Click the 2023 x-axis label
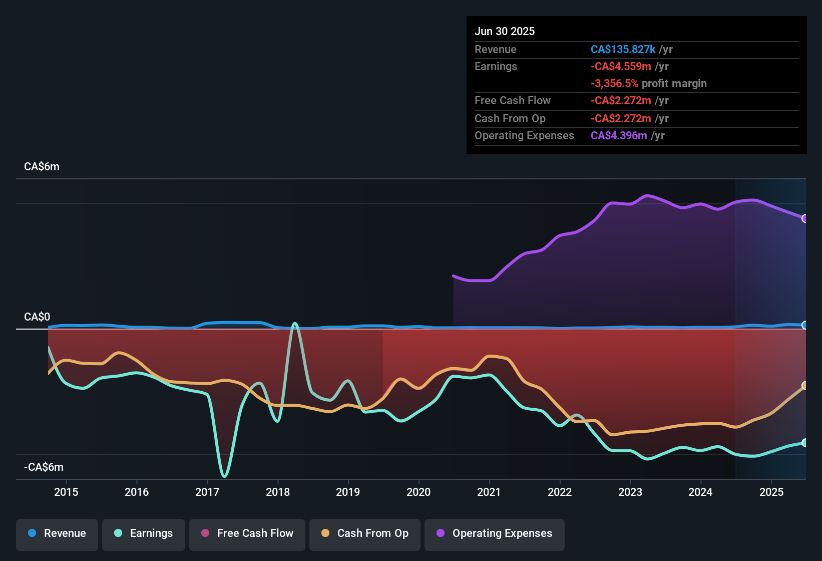Image resolution: width=822 pixels, height=561 pixels. coord(630,492)
